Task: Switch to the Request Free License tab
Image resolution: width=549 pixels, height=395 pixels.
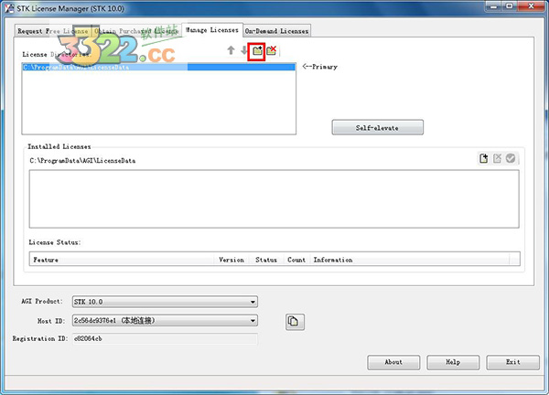Action: point(49,31)
